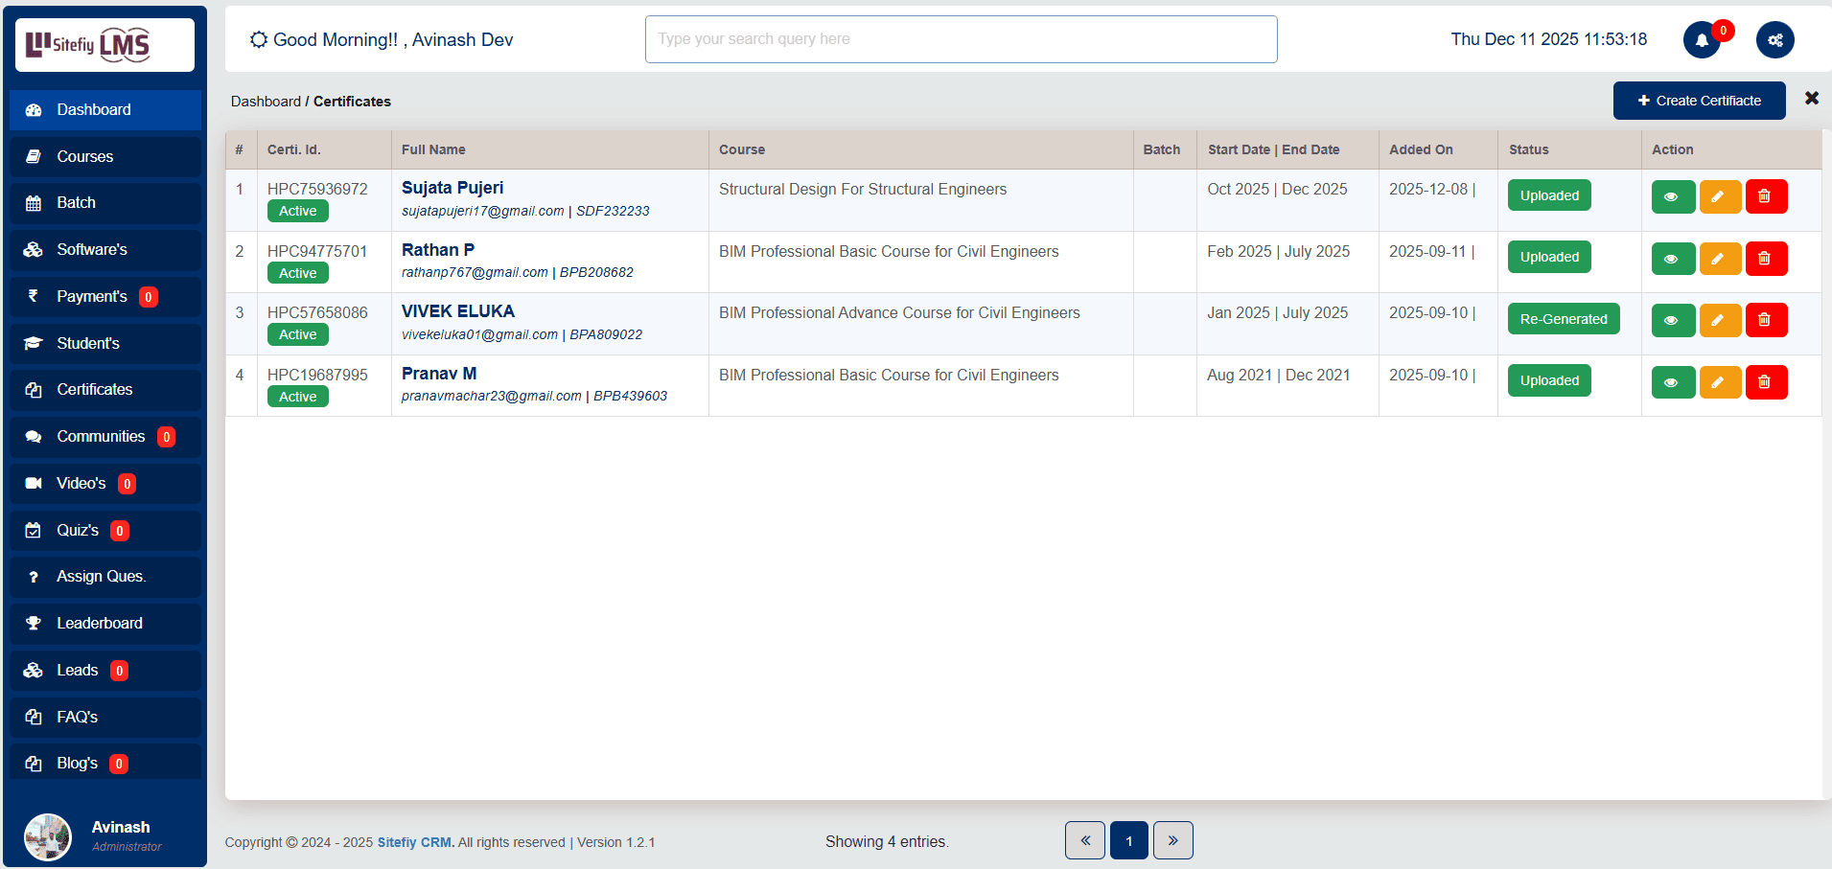Viewport: 1832px width, 869px height.
Task: Edit Rathan P's certificate with pencil icon
Action: (1719, 259)
